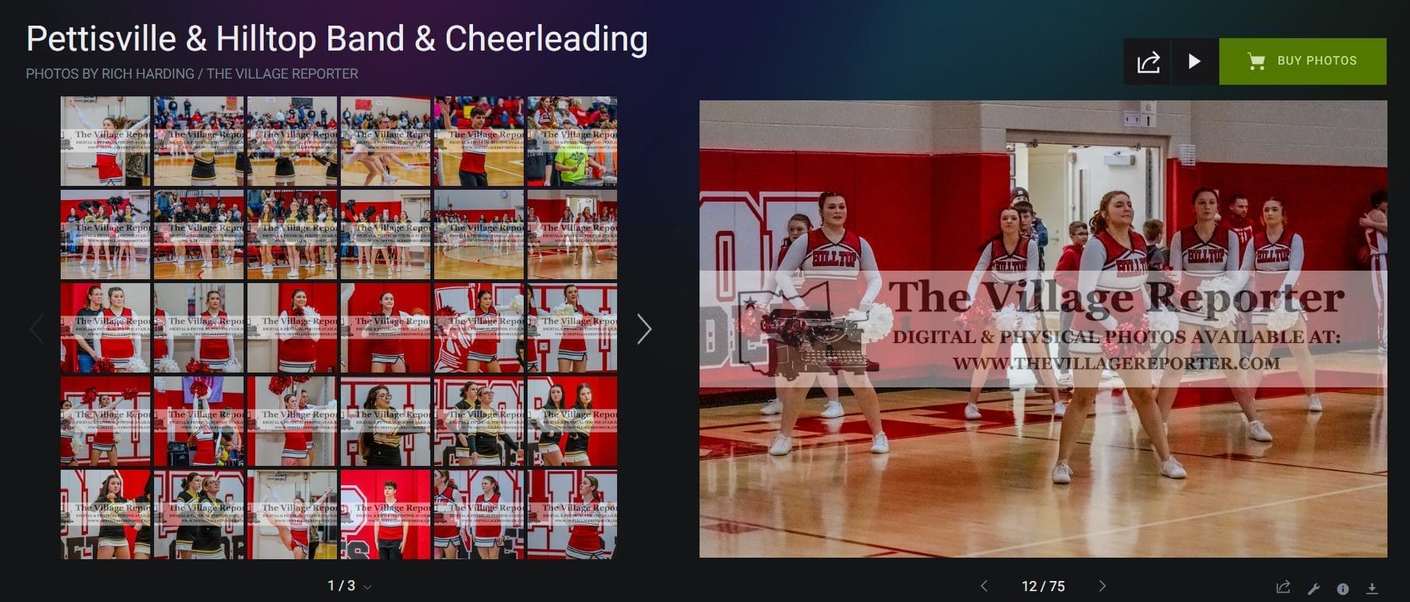Show the next photo after 12 / 75
The image size is (1410, 602).
click(x=1102, y=586)
